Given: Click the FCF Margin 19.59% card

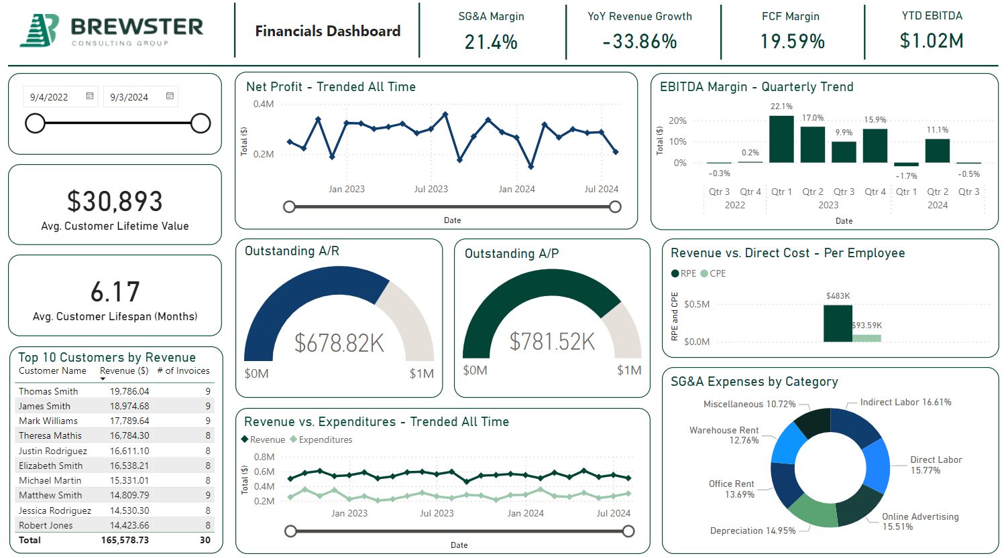Looking at the screenshot, I should click(x=791, y=31).
